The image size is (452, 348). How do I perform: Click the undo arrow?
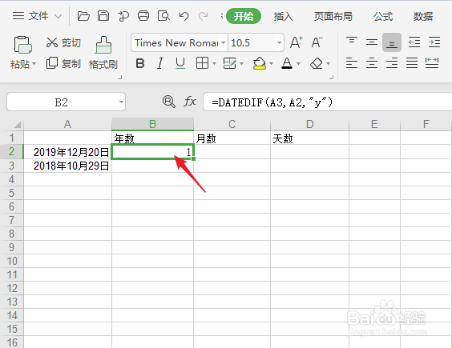184,16
